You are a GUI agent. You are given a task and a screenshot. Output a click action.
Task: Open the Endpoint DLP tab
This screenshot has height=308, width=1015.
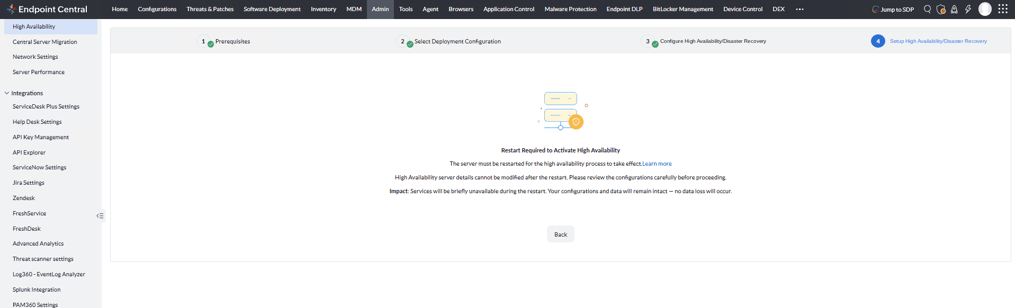pyautogui.click(x=624, y=9)
